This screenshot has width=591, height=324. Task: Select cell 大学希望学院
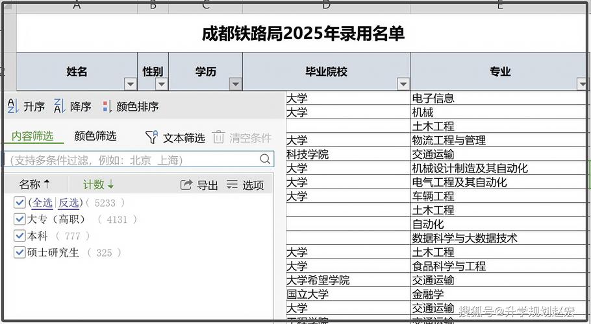click(348, 280)
